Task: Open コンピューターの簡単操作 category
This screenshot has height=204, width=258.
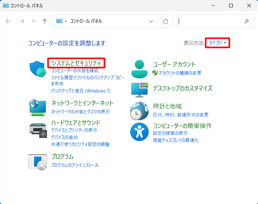Action: coord(182,125)
